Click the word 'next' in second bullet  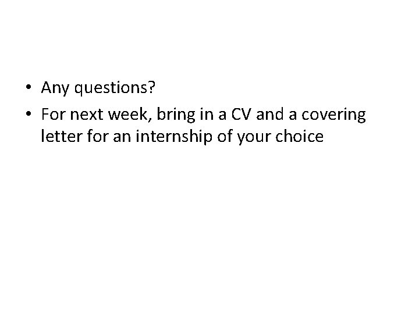86,115
